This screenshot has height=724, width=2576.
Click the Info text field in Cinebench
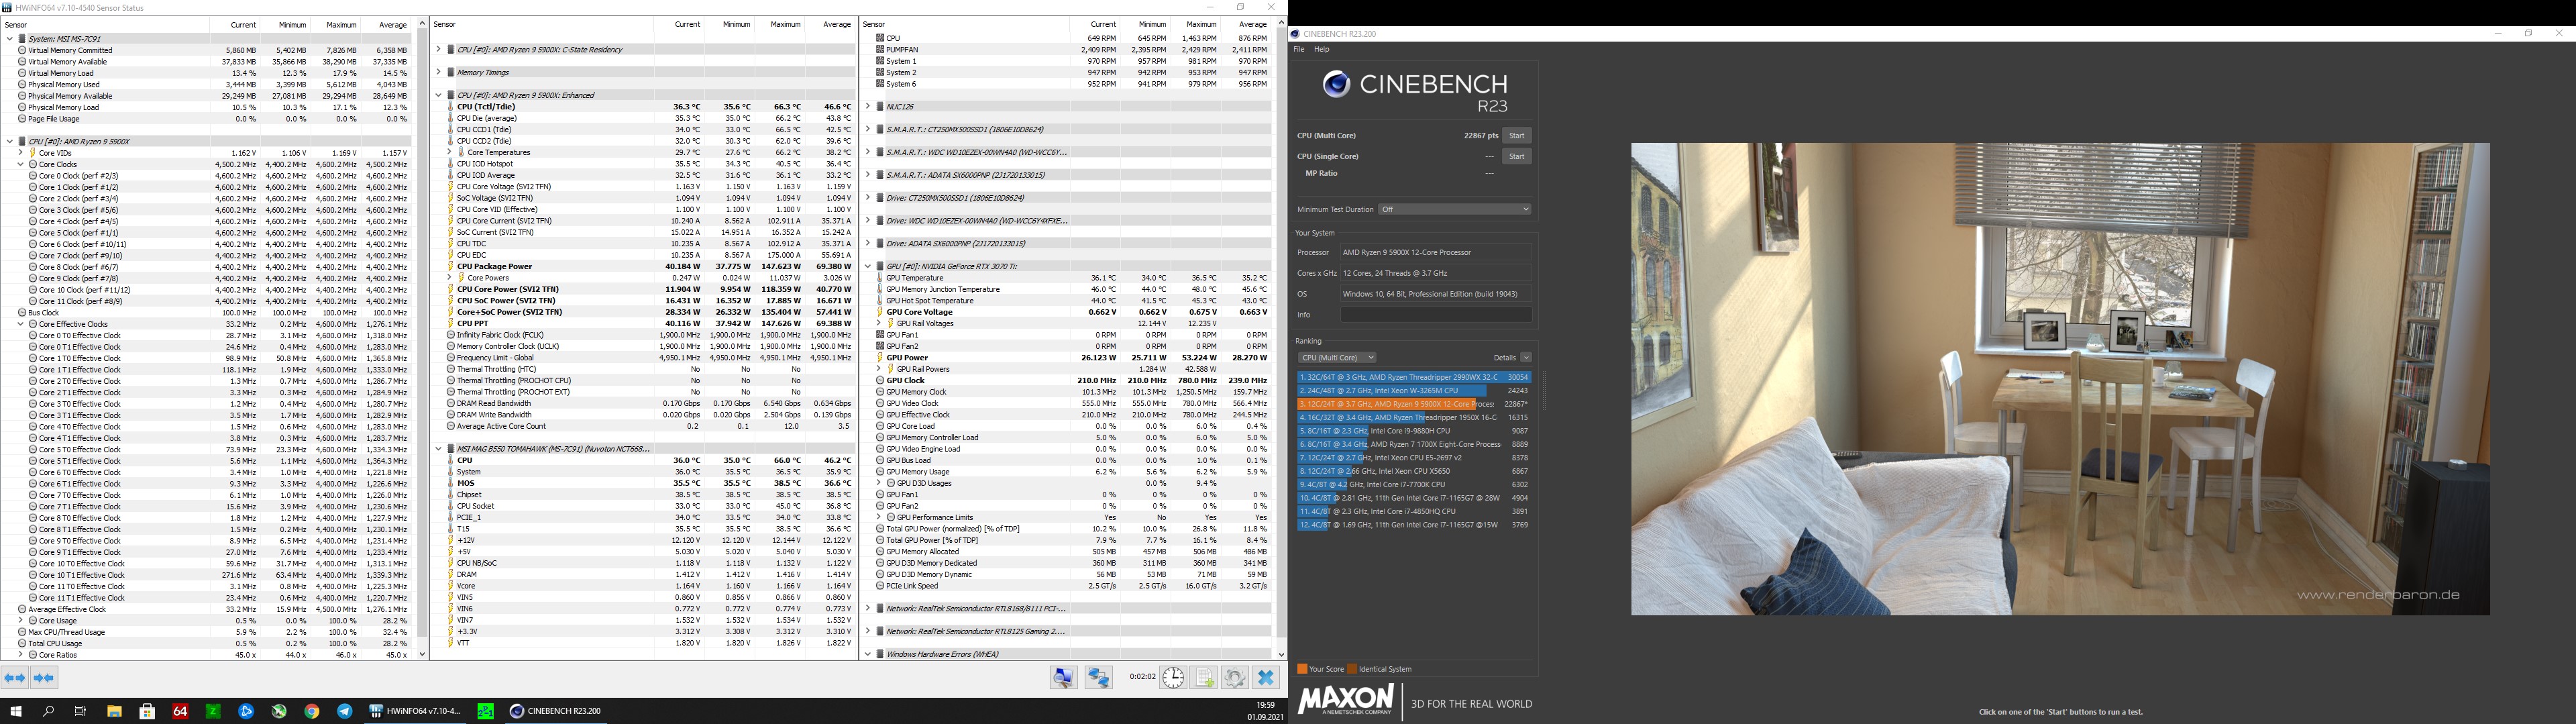[x=1436, y=315]
